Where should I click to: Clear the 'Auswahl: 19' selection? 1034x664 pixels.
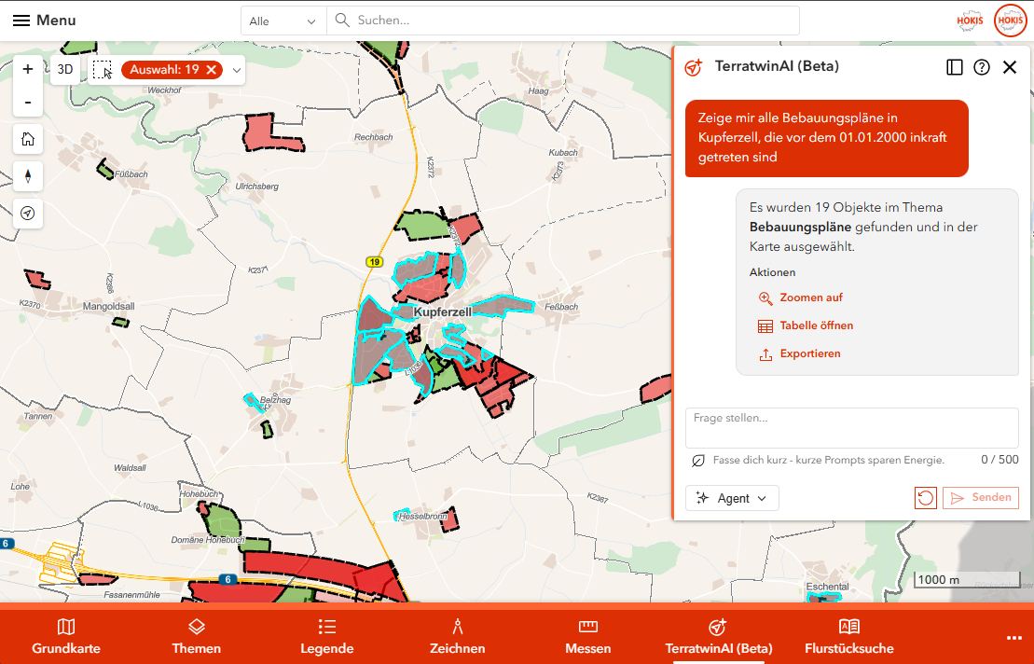(x=211, y=70)
